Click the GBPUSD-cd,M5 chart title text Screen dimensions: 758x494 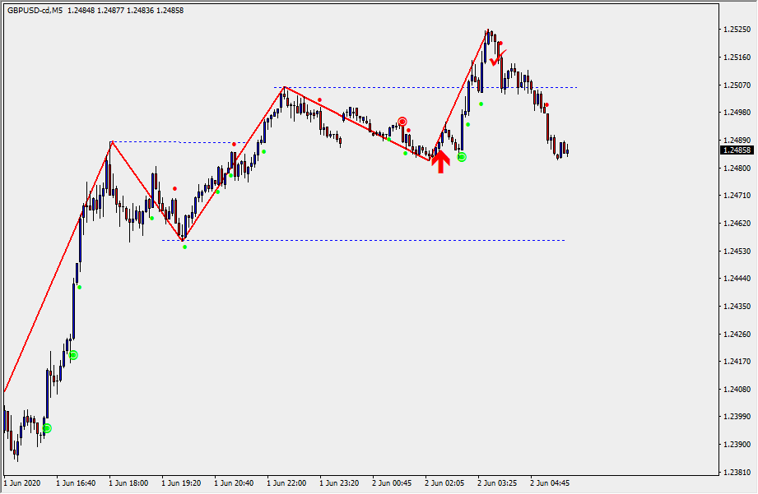pos(35,11)
